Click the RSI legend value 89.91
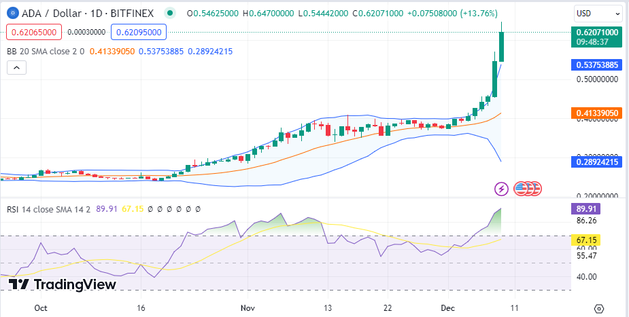The image size is (629, 317). click(107, 209)
